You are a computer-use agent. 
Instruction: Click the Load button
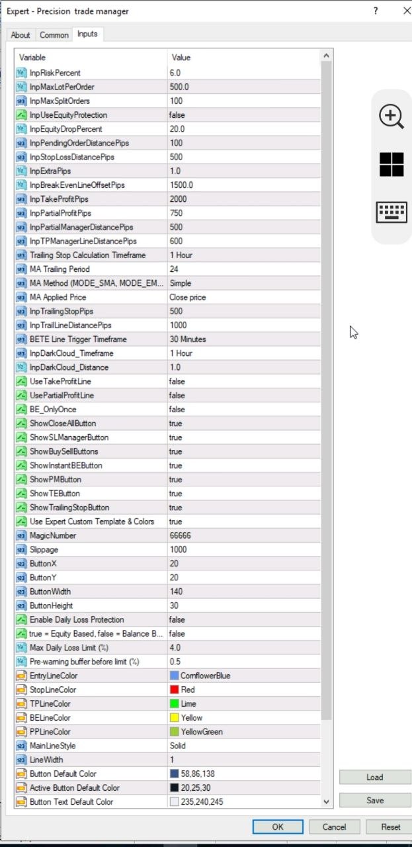tap(374, 778)
